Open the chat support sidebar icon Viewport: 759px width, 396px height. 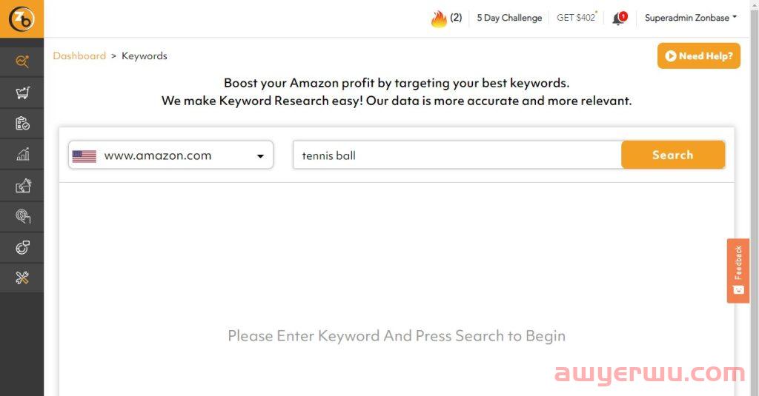tap(22, 247)
